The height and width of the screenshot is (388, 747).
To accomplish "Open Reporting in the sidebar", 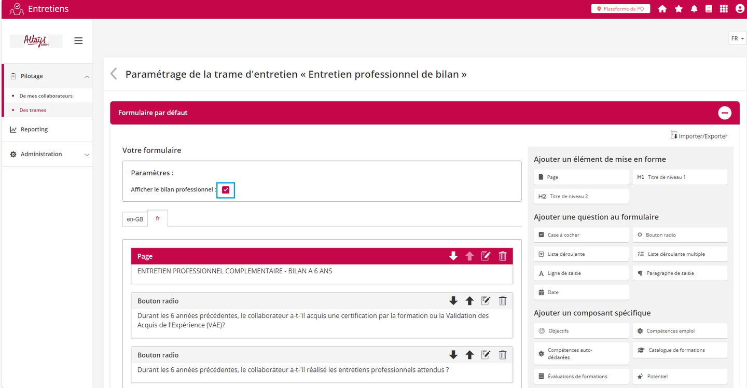I will coord(34,130).
